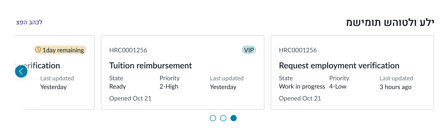Click the 3 hours ago timestamp
Viewport: 447px width, 138px height.
(395, 87)
